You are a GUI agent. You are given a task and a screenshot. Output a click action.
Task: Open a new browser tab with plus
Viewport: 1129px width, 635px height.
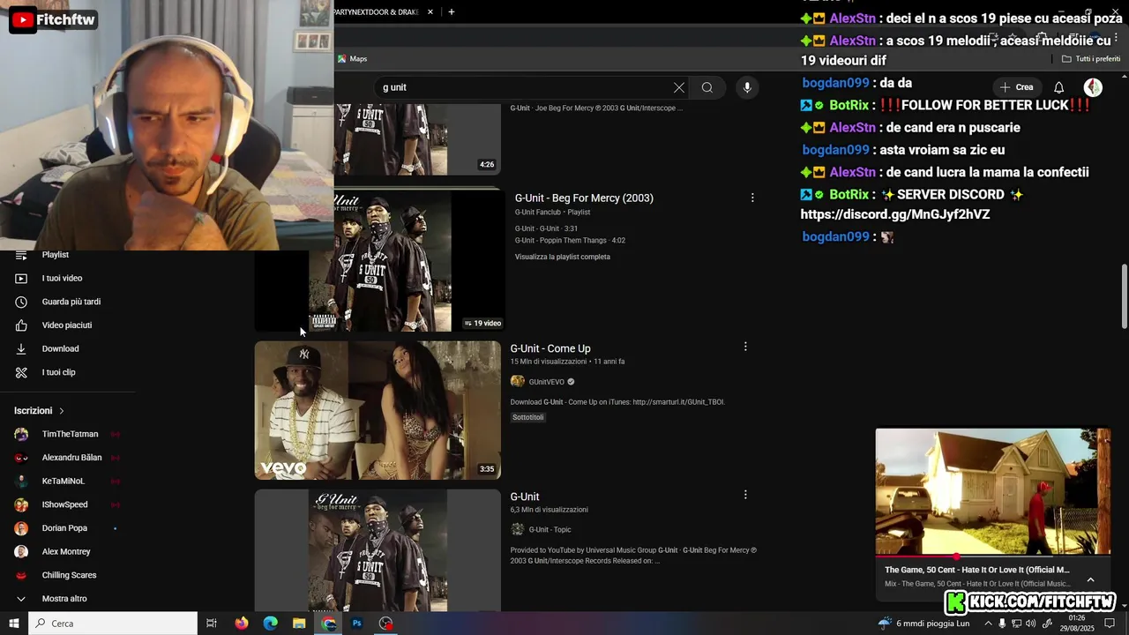point(452,11)
